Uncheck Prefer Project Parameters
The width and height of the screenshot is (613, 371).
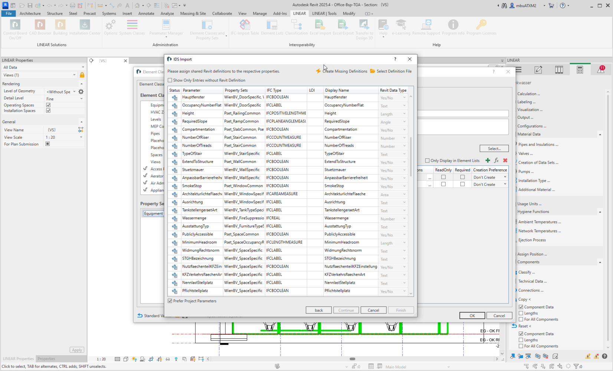coord(170,301)
